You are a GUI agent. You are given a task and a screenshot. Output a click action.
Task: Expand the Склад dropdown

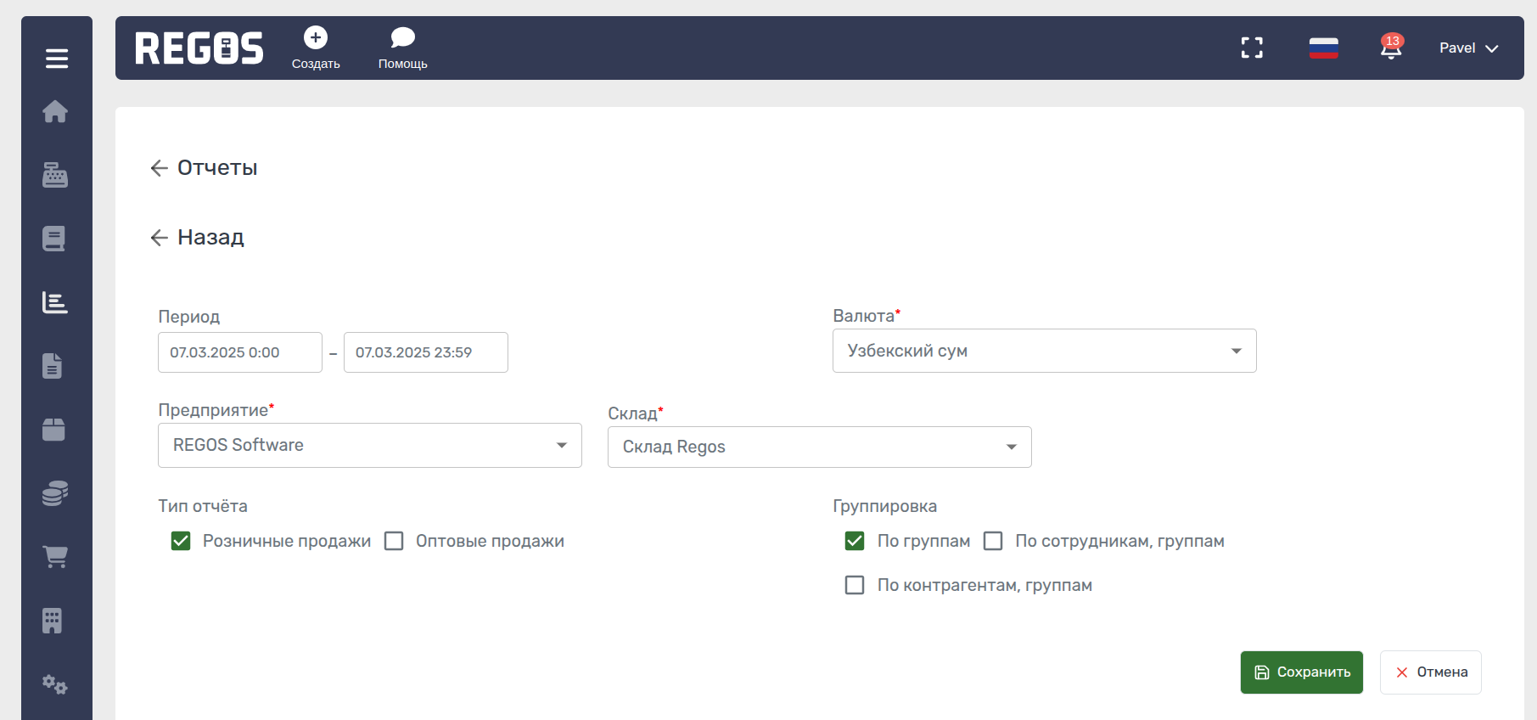click(x=819, y=447)
